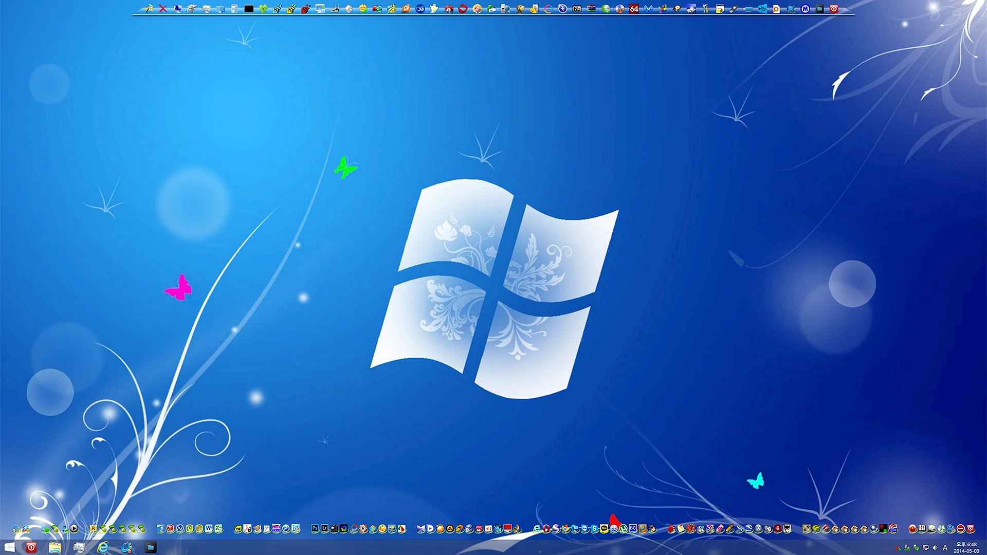The width and height of the screenshot is (987, 555).
Task: Click the red power icon ending the top dock
Action: coord(834,9)
